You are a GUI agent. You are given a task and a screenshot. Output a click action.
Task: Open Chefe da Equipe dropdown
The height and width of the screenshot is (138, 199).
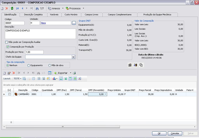click(73, 57)
